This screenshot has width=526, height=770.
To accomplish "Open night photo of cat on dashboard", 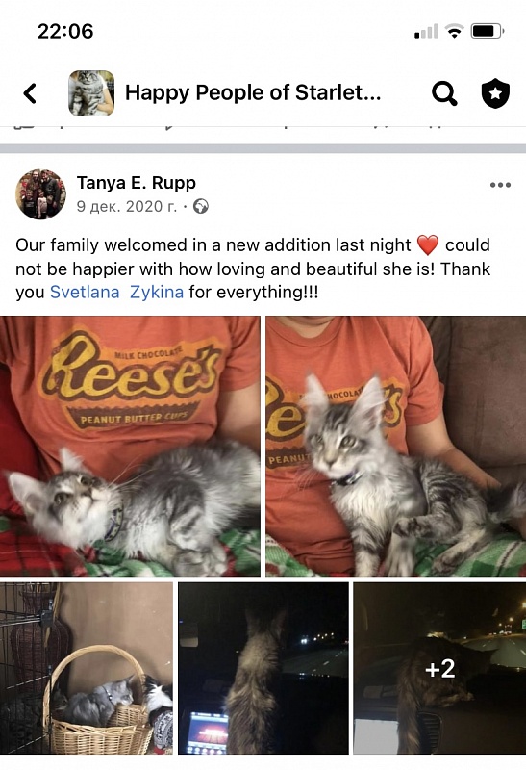I will pyautogui.click(x=263, y=668).
